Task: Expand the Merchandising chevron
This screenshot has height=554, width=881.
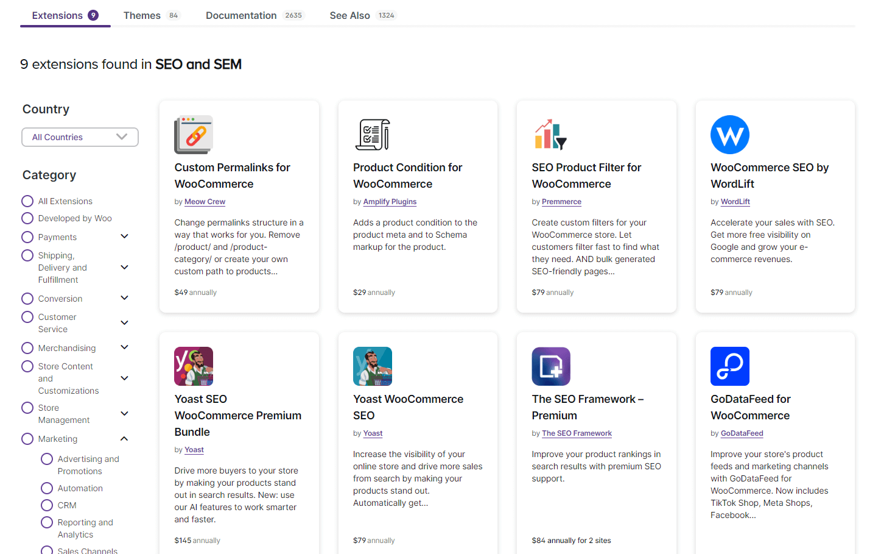Action: click(125, 347)
